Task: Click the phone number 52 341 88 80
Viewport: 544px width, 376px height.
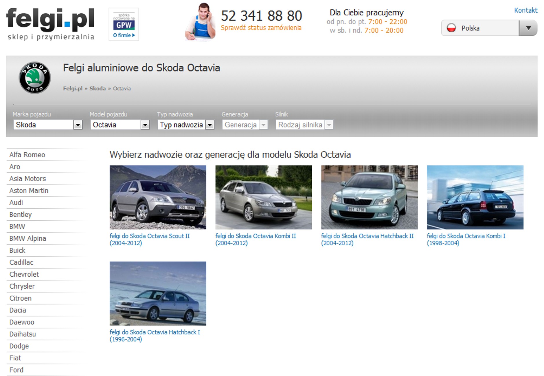Action: (x=261, y=16)
